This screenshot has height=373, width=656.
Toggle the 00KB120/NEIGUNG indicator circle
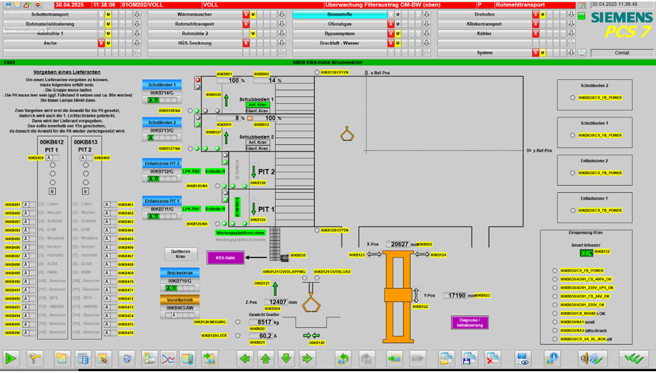pos(238,322)
